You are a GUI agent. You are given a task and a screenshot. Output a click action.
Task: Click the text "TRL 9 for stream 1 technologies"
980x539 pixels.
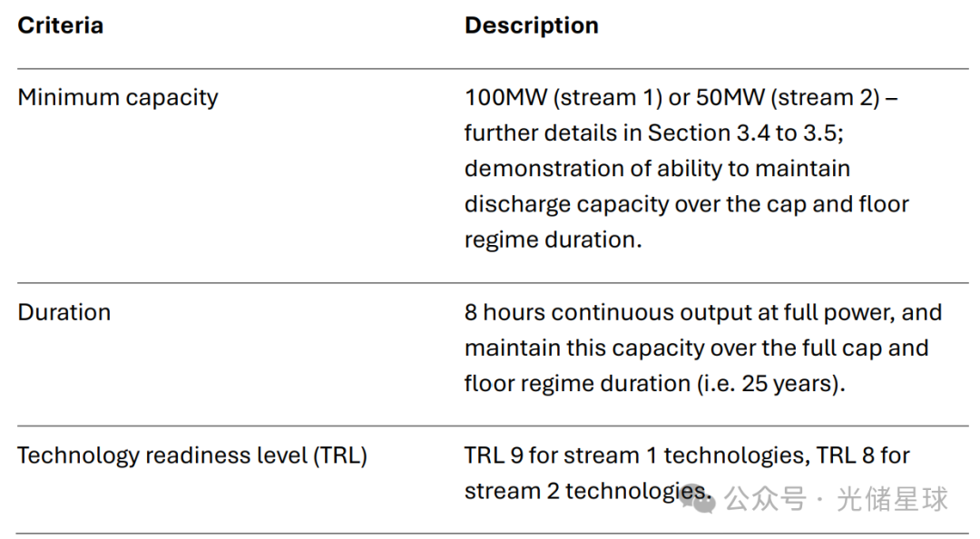coord(634,455)
